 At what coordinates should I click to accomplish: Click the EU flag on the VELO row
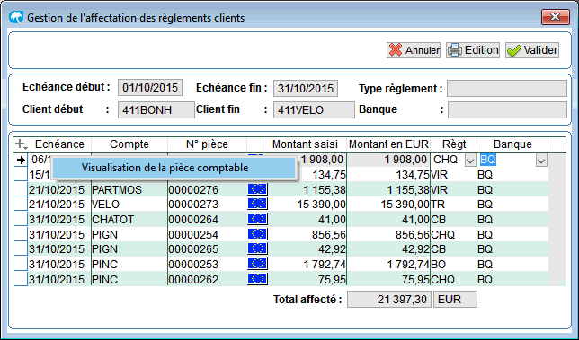[257, 204]
